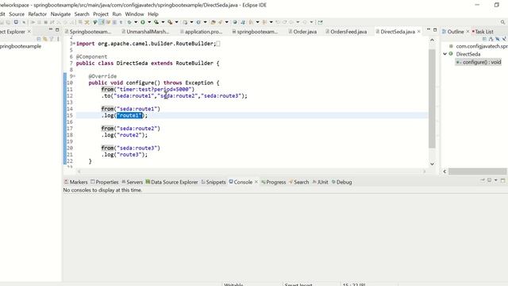Open the Servers view tab

(133, 182)
